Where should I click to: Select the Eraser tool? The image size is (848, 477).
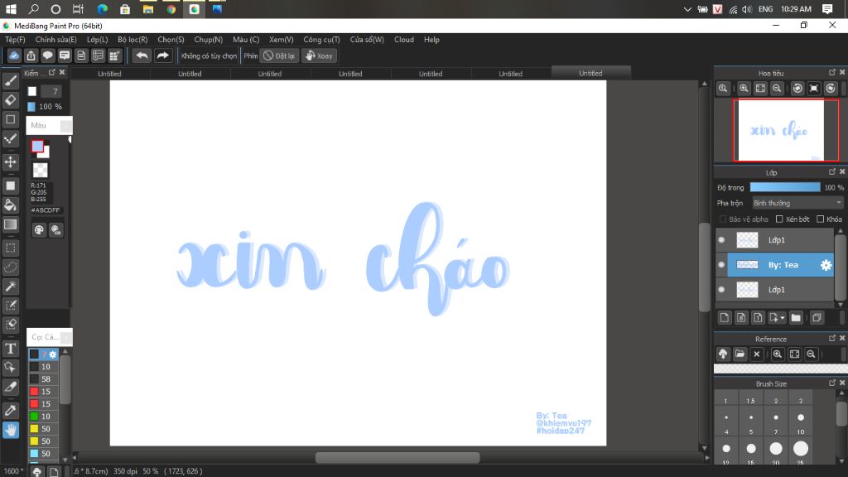10,100
